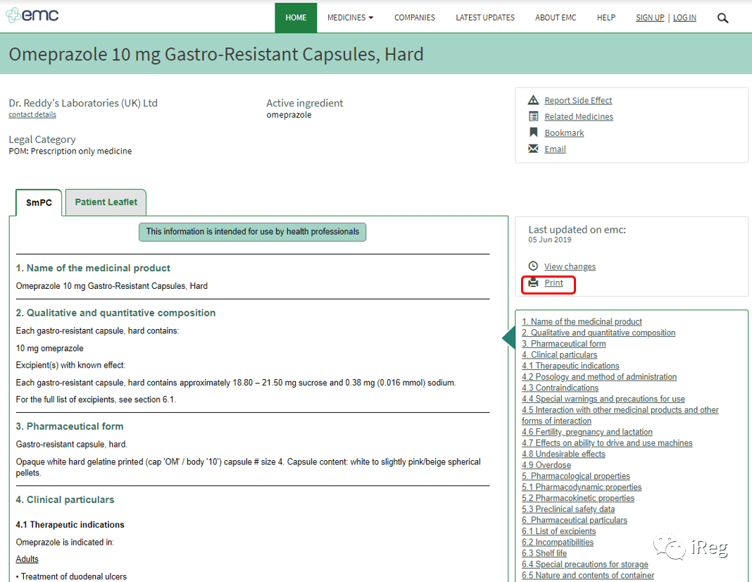Open the search magnifier icon

coord(722,18)
